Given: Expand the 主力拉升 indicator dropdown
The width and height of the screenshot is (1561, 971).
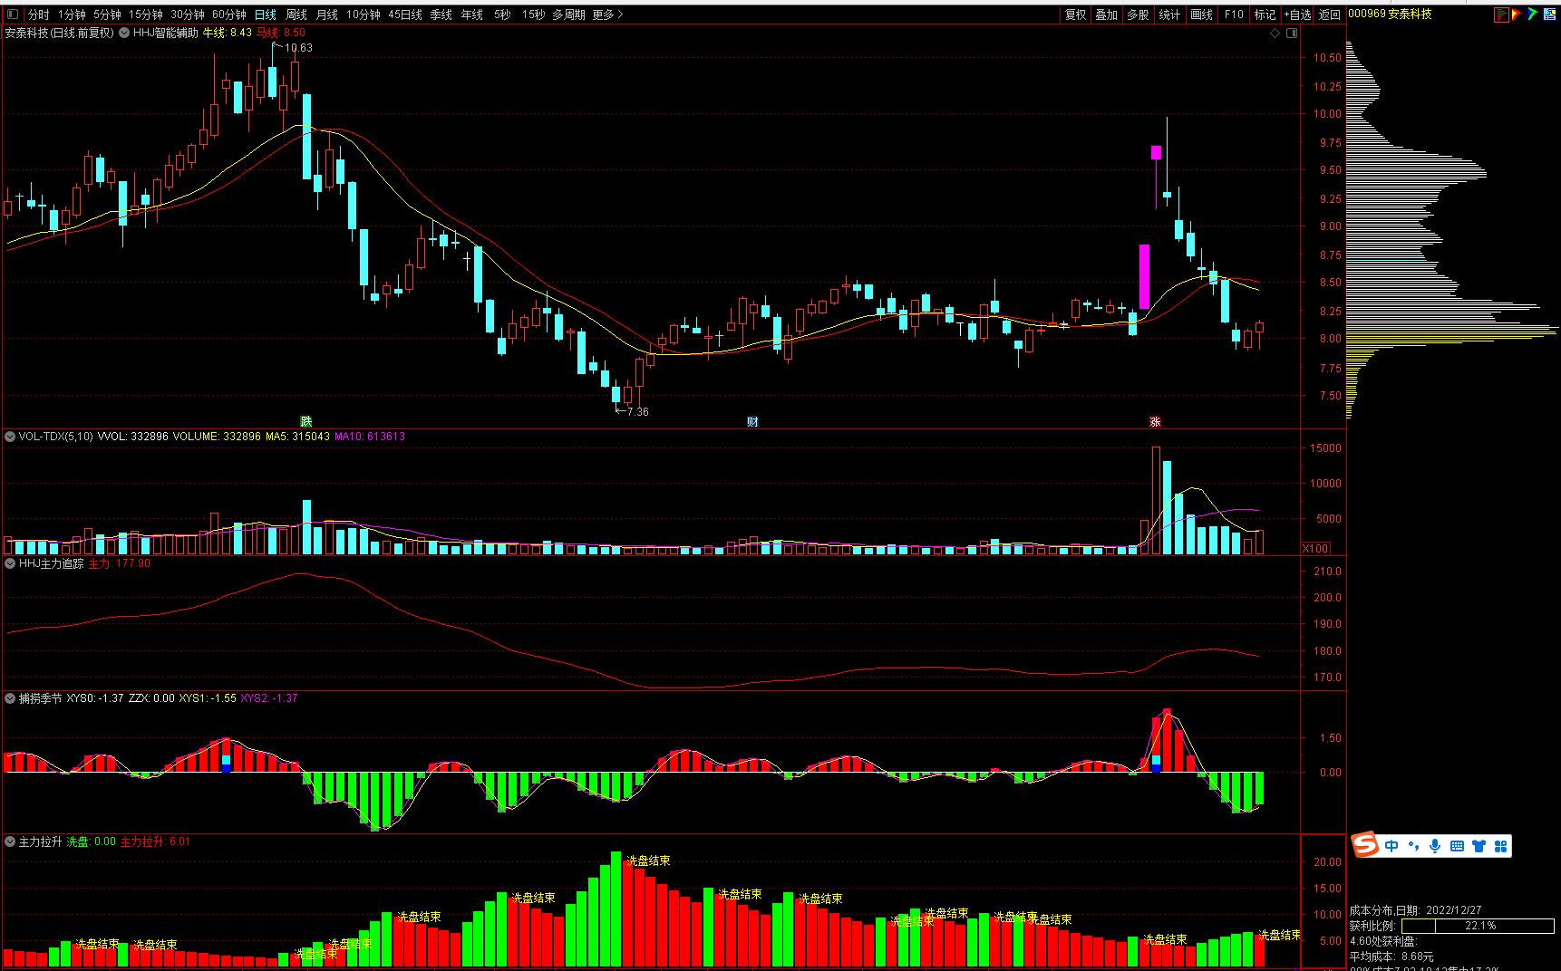Looking at the screenshot, I should point(10,841).
